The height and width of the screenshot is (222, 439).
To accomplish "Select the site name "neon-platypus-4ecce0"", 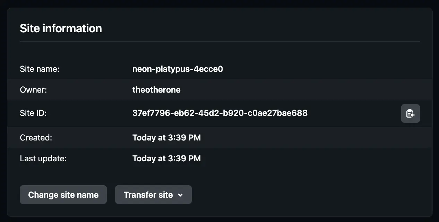I will point(178,69).
